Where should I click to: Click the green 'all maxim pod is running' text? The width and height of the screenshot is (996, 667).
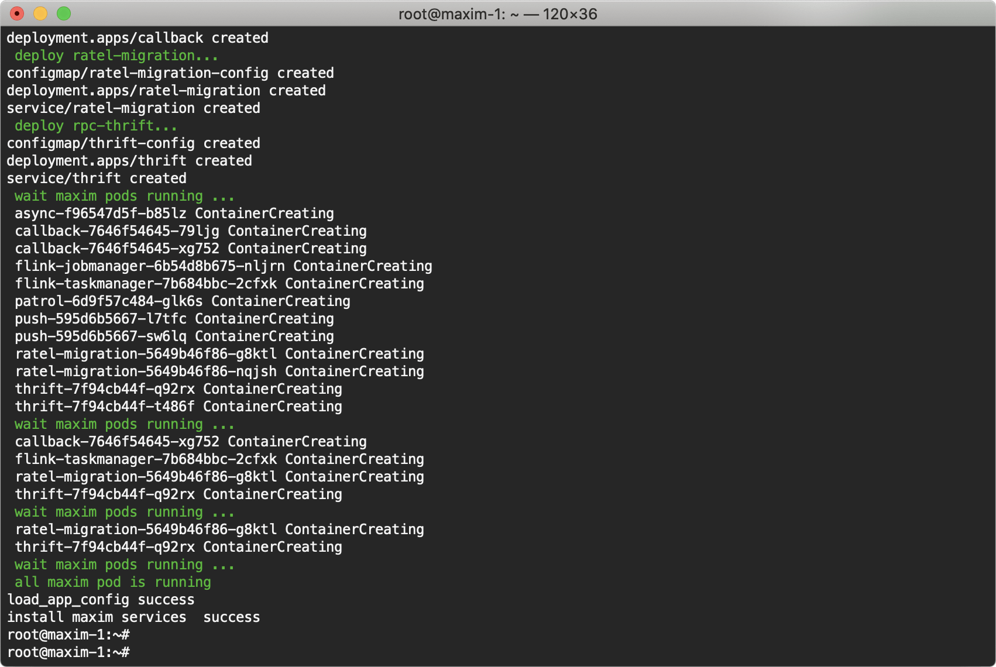pyautogui.click(x=112, y=582)
